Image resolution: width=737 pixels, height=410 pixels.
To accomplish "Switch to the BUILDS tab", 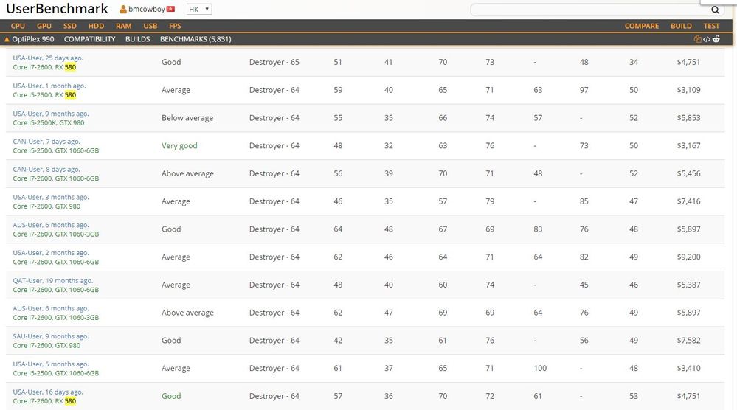I will (138, 39).
